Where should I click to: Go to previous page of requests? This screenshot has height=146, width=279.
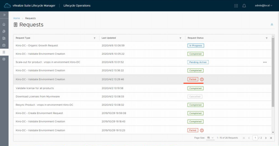tap(249, 138)
